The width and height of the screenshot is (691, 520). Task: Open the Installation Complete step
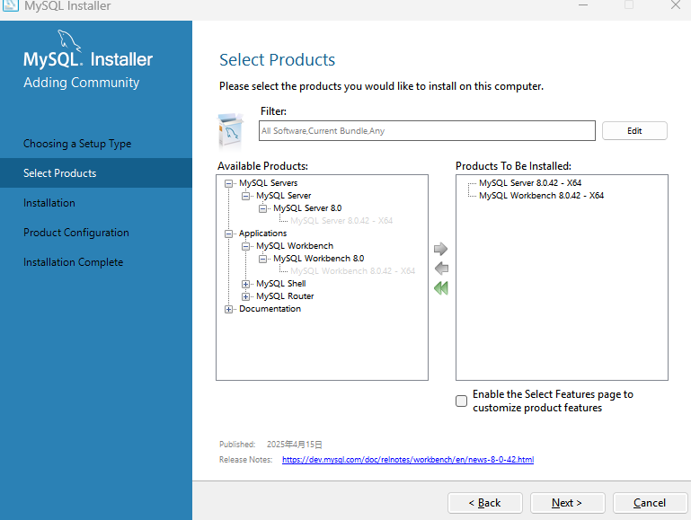pos(73,262)
